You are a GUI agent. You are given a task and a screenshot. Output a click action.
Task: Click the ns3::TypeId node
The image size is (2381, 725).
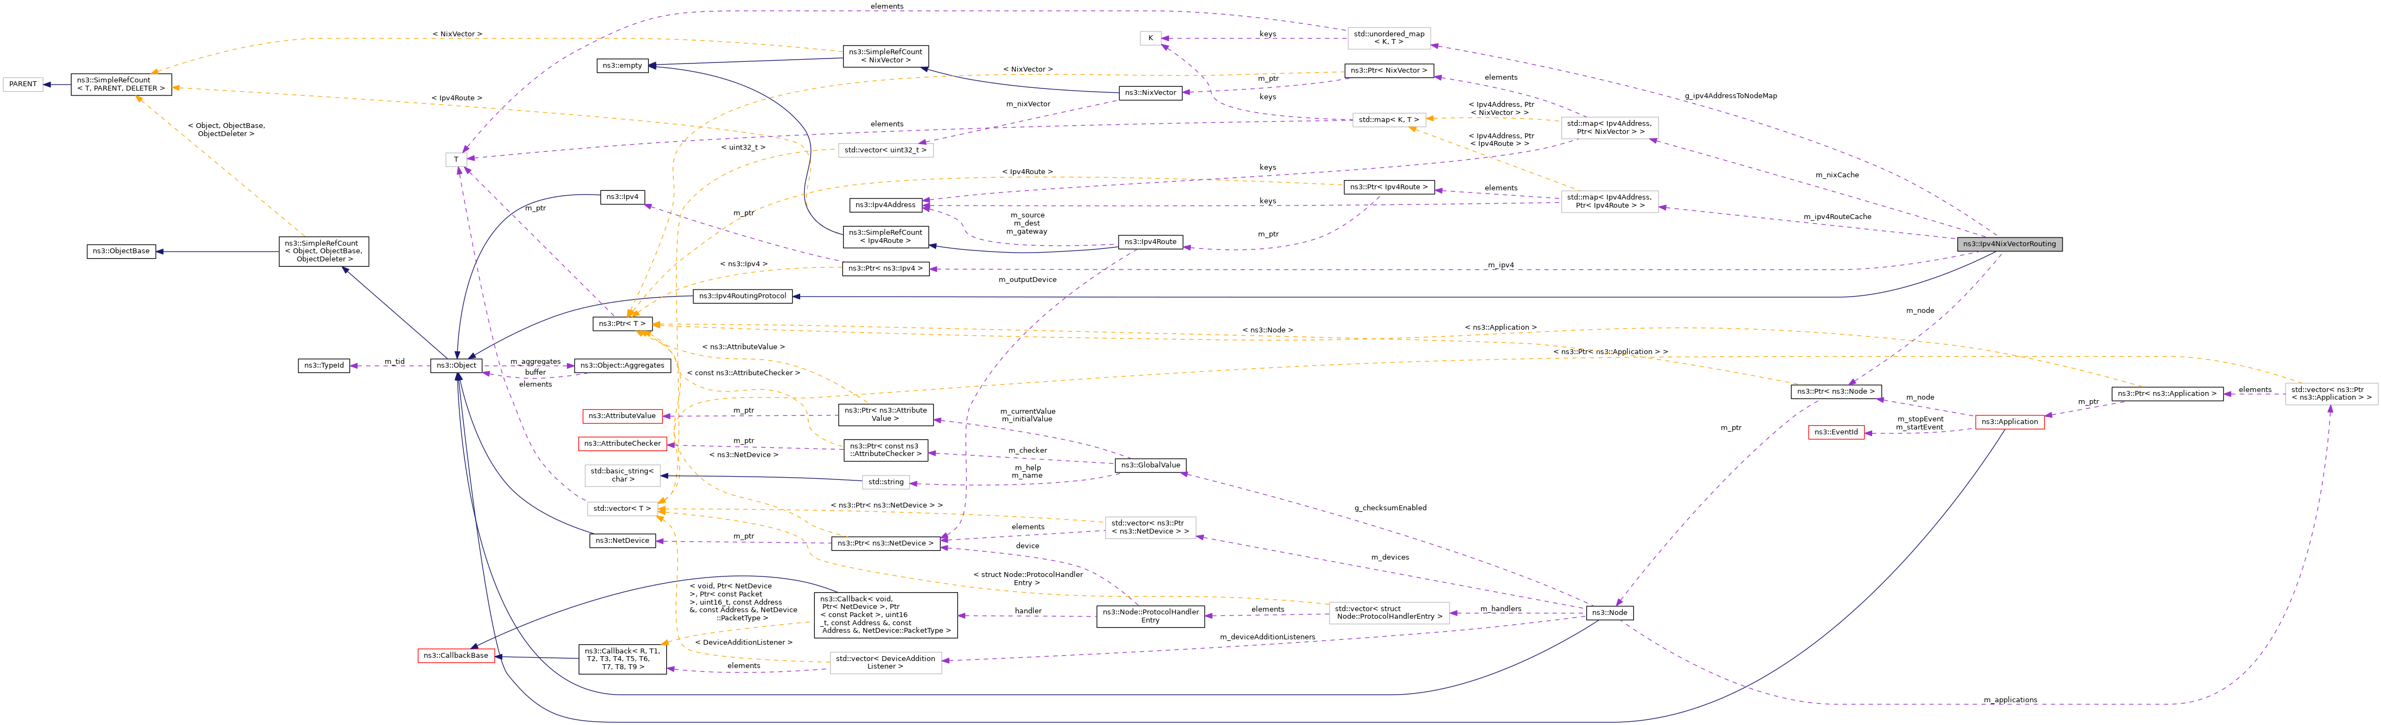coord(323,365)
